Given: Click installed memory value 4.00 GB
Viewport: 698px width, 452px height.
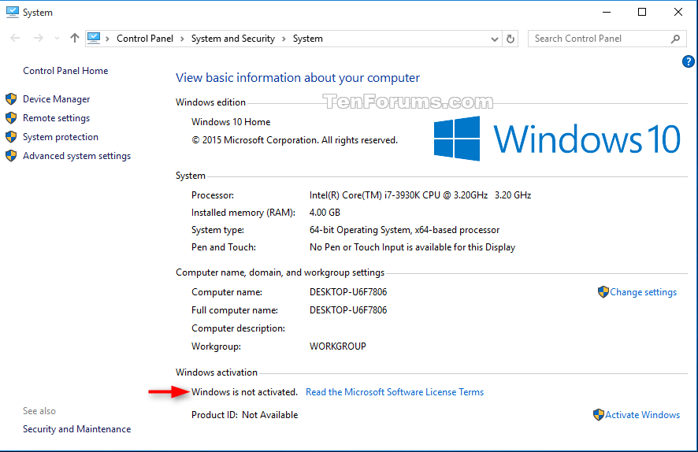Looking at the screenshot, I should coord(325,213).
